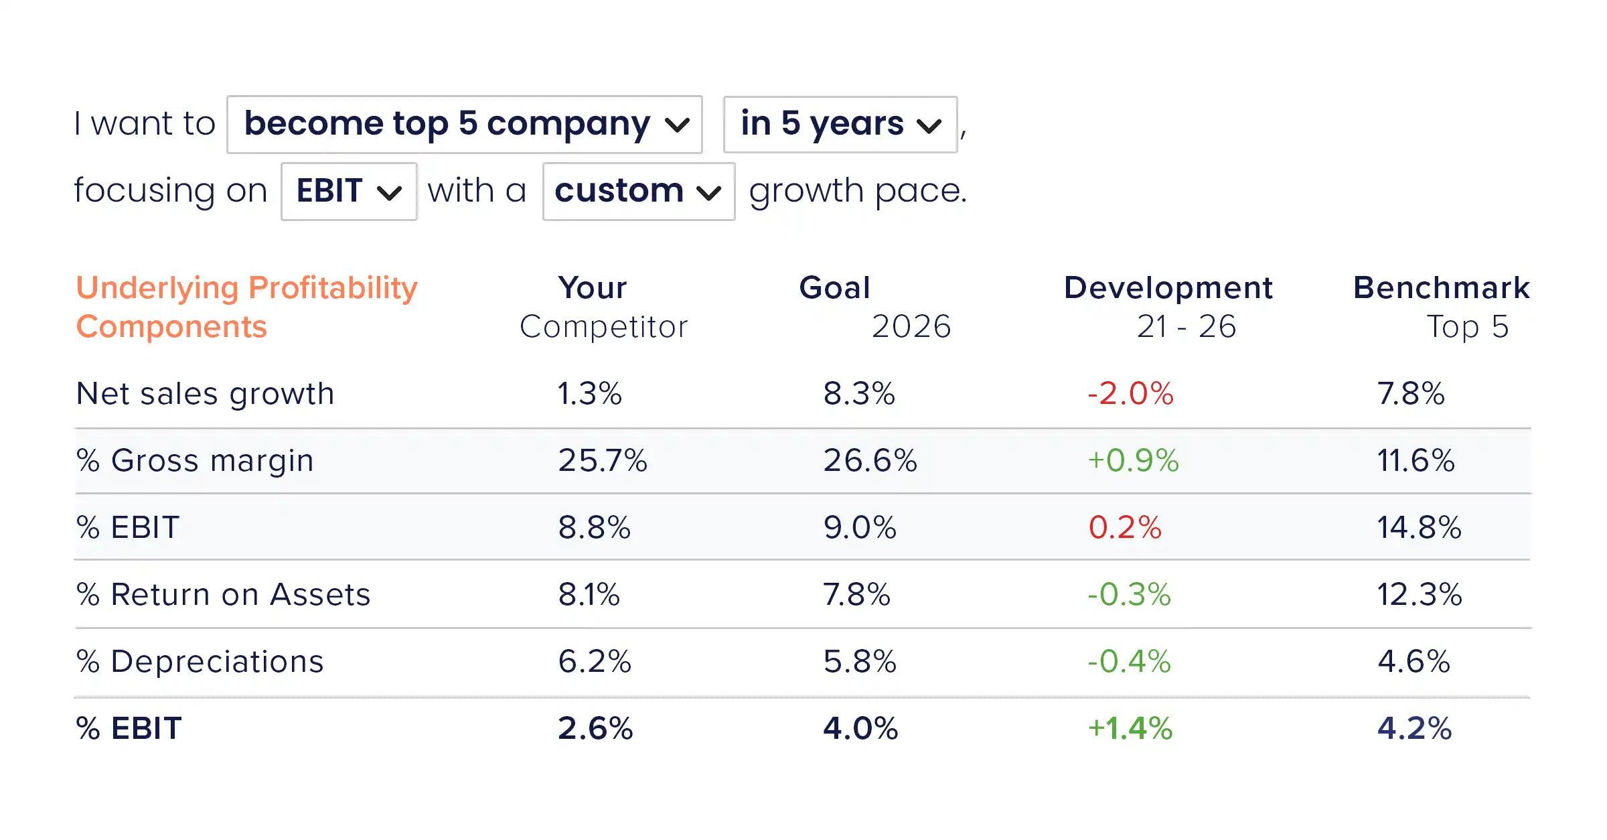
Task: Click the +1.4% EBIT development value
Action: pos(1130,729)
